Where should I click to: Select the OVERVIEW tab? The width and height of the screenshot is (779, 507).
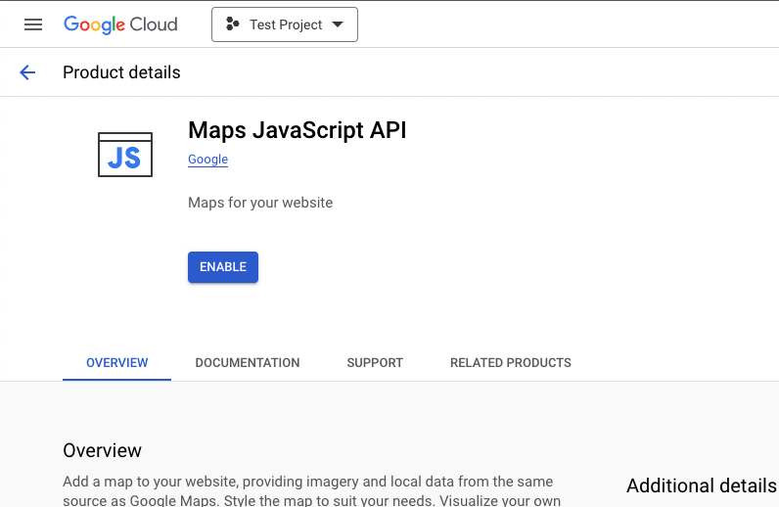pyautogui.click(x=116, y=363)
